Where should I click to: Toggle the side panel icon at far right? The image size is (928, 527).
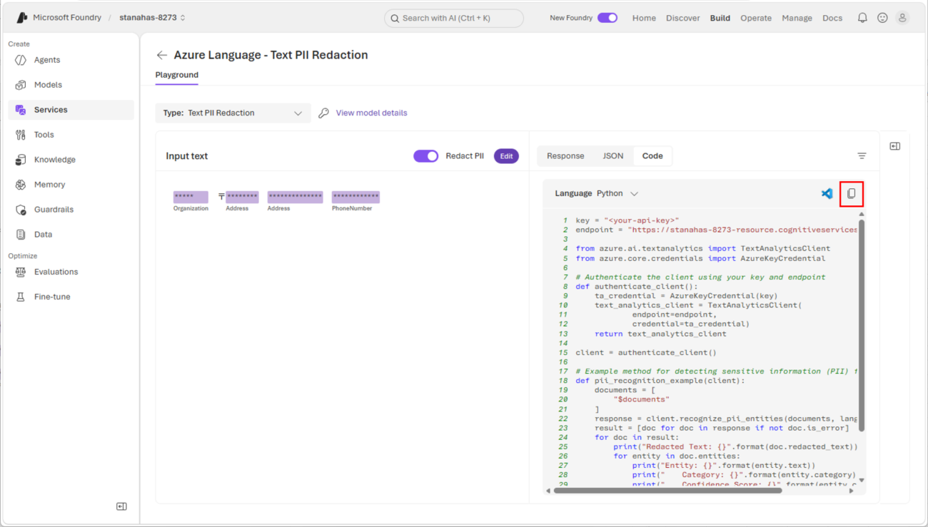tap(895, 146)
